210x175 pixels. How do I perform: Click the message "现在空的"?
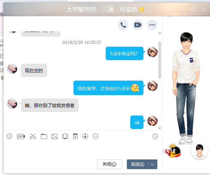(34, 71)
